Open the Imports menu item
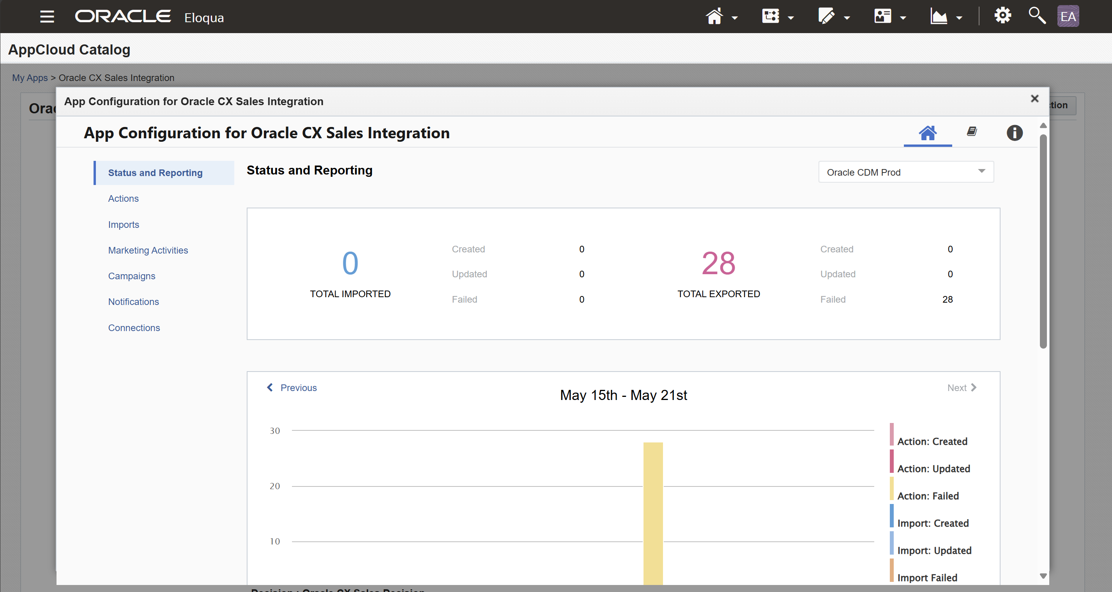 point(124,224)
